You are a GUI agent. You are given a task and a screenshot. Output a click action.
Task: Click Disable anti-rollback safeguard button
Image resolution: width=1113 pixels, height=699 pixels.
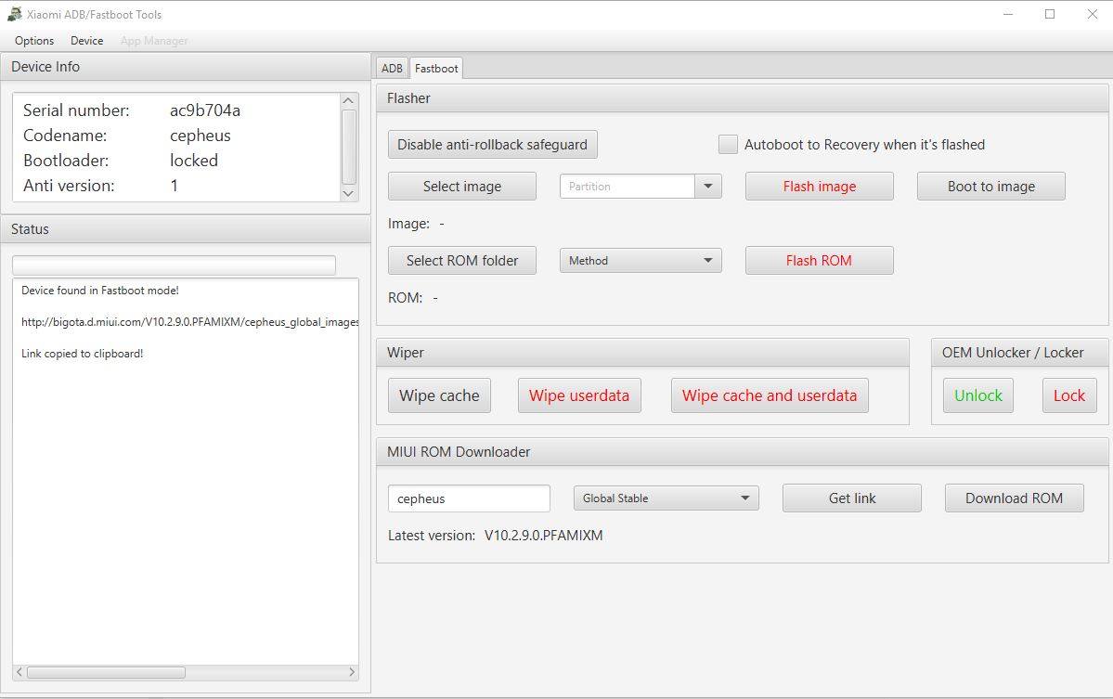tap(493, 144)
